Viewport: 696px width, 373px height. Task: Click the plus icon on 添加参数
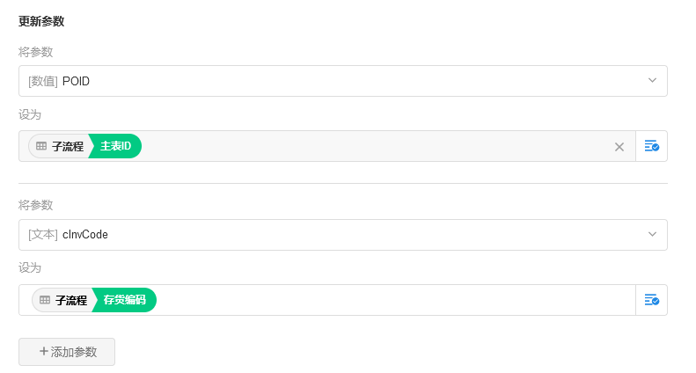44,351
